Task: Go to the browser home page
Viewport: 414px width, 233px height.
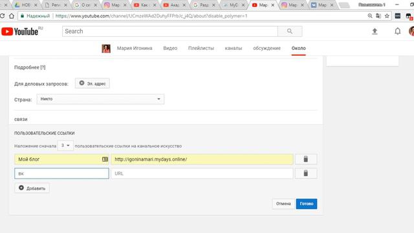Action: pos(12,16)
